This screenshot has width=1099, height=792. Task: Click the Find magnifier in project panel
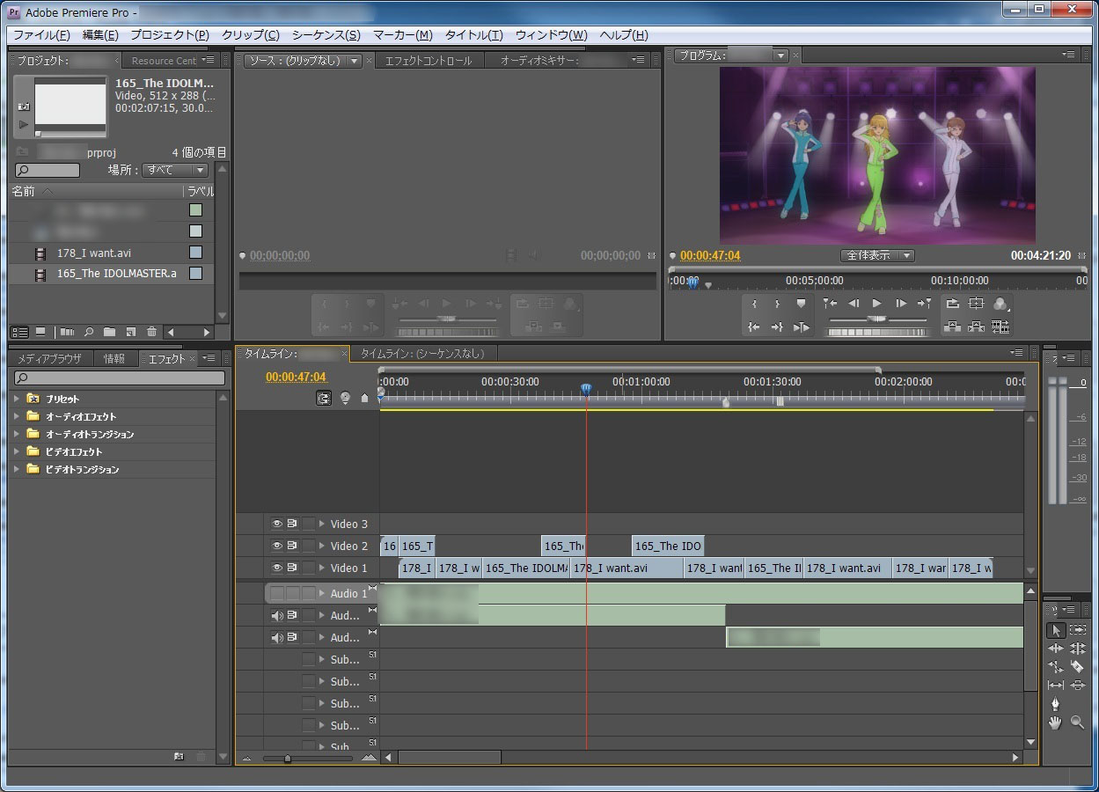coord(89,332)
